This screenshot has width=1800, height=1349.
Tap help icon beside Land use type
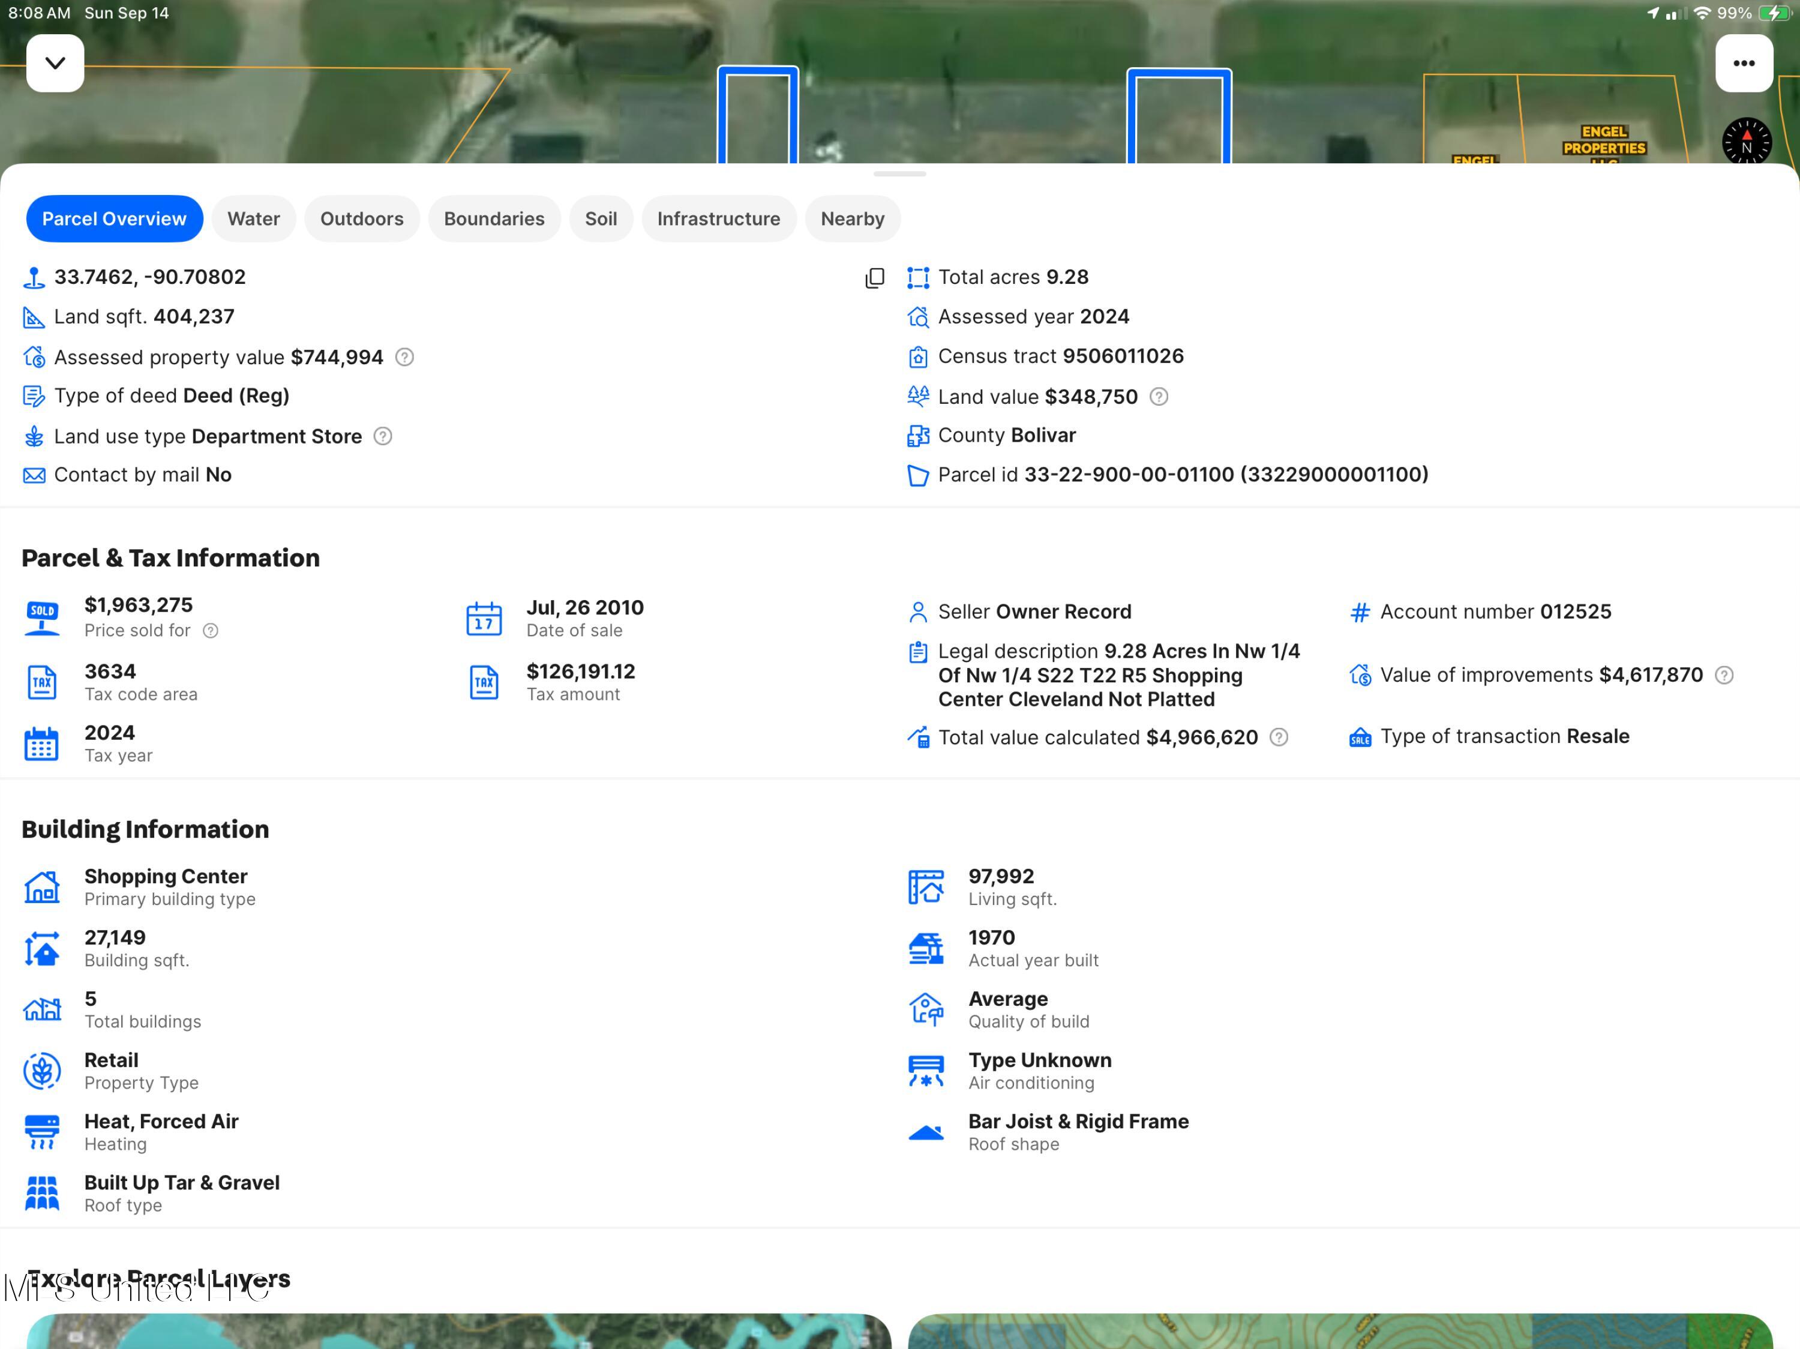[x=382, y=437]
